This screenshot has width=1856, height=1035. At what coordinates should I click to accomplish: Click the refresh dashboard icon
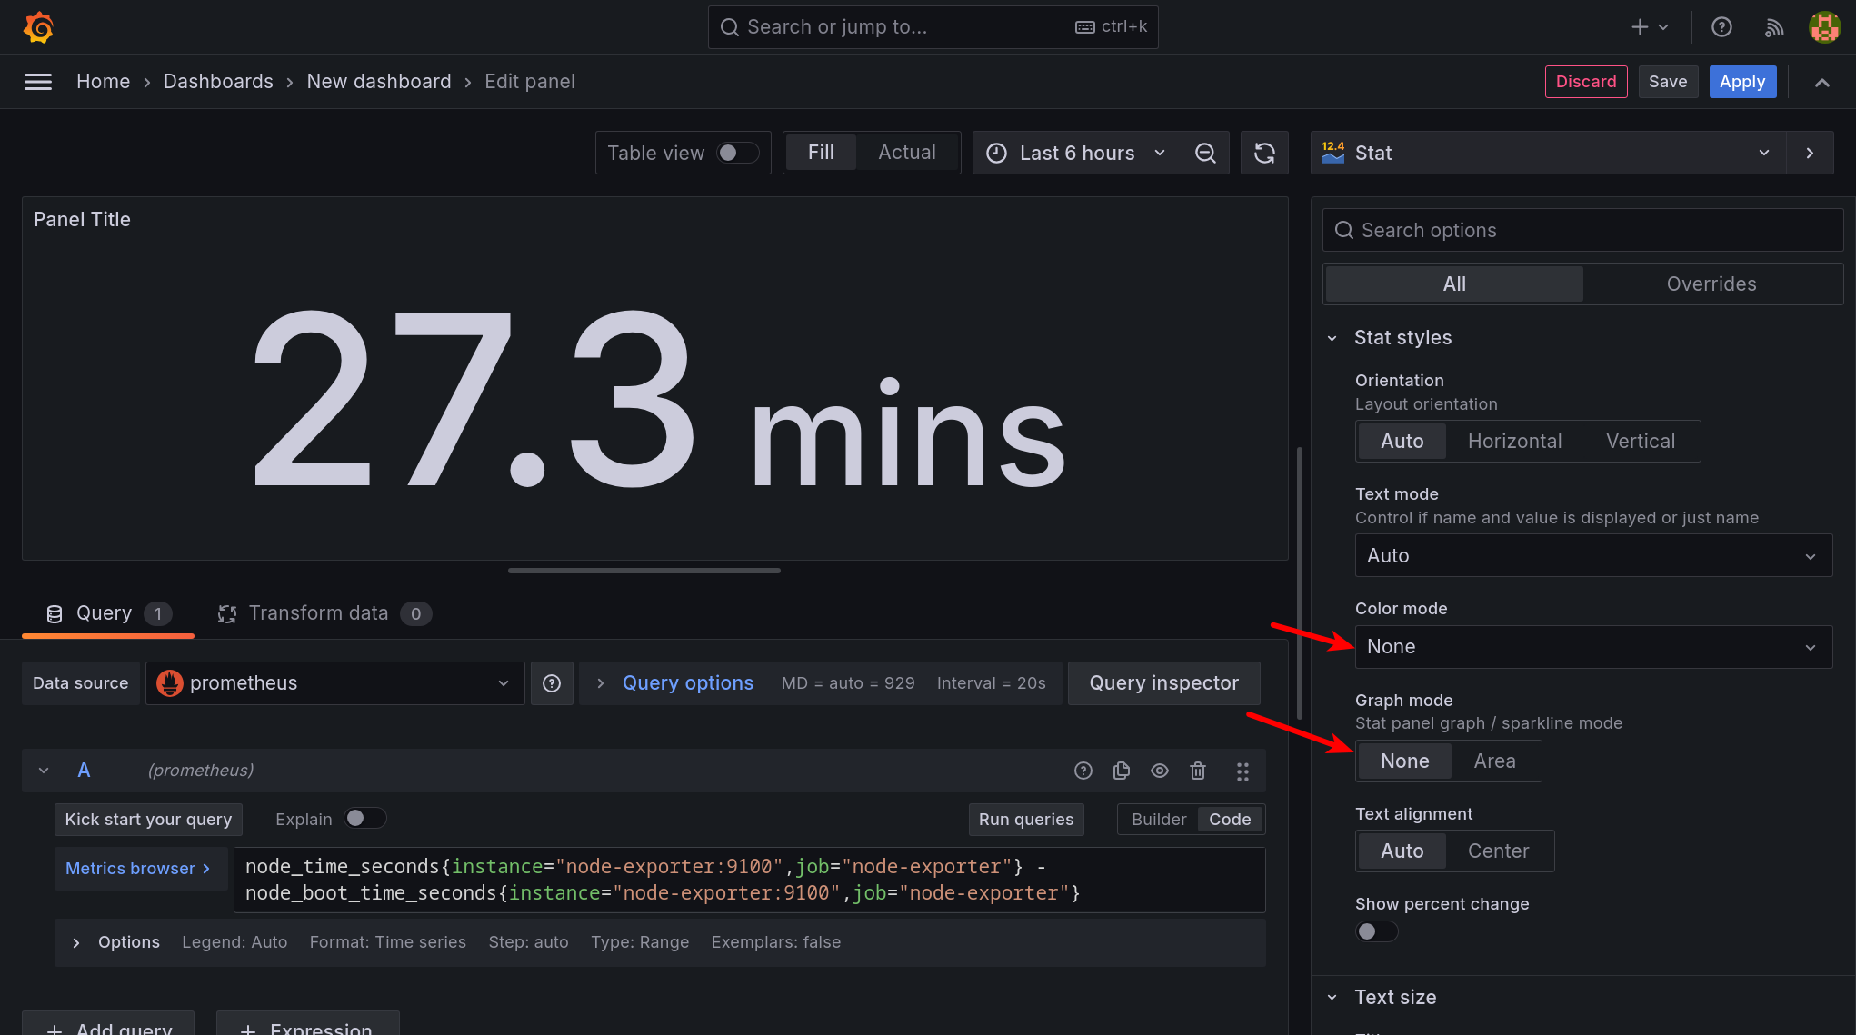pyautogui.click(x=1264, y=153)
